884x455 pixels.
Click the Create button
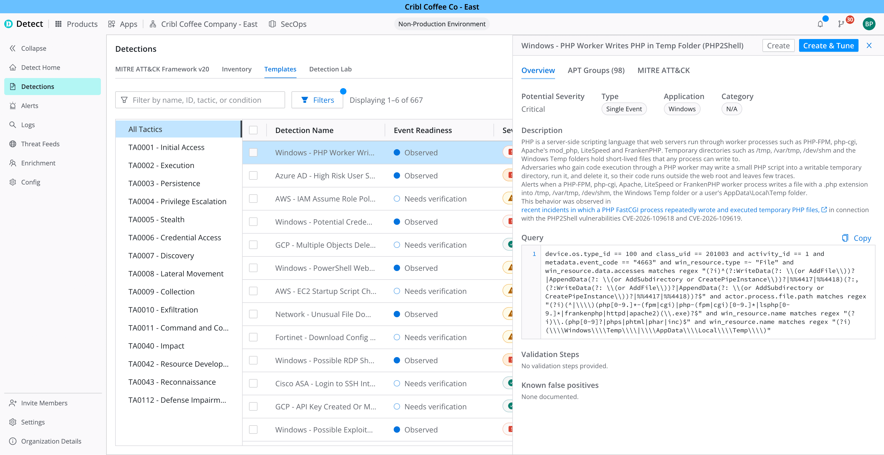(x=778, y=46)
